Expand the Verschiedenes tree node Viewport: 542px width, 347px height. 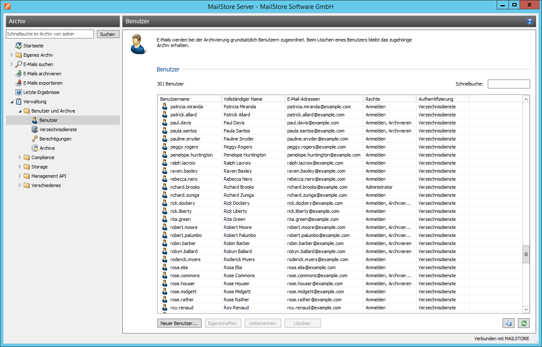pyautogui.click(x=20, y=185)
